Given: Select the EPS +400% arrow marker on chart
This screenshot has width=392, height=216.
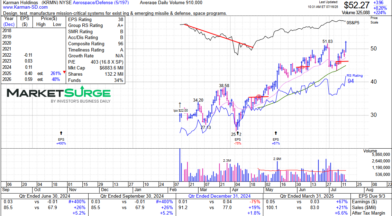Looking at the screenshot, I should tap(61, 133).
